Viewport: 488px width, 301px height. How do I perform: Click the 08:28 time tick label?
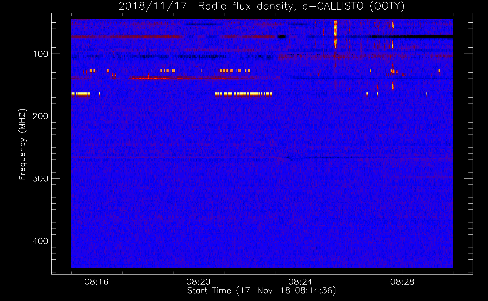click(402, 282)
